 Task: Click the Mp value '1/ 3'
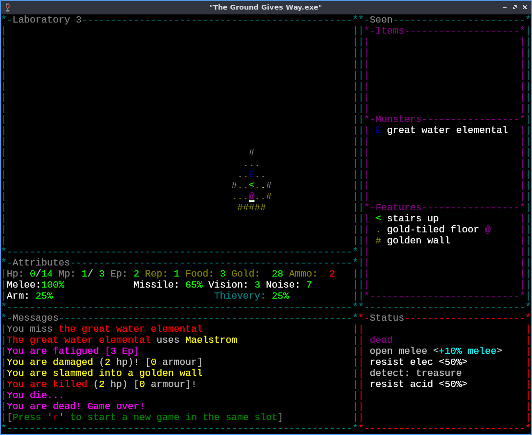[93, 274]
